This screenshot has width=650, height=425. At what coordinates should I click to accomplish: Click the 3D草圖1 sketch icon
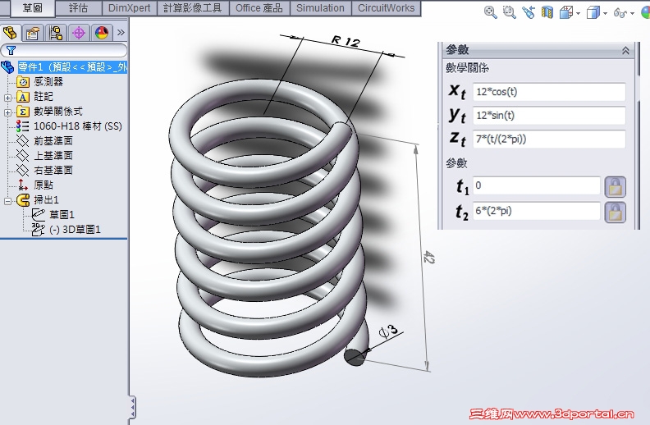[39, 230]
